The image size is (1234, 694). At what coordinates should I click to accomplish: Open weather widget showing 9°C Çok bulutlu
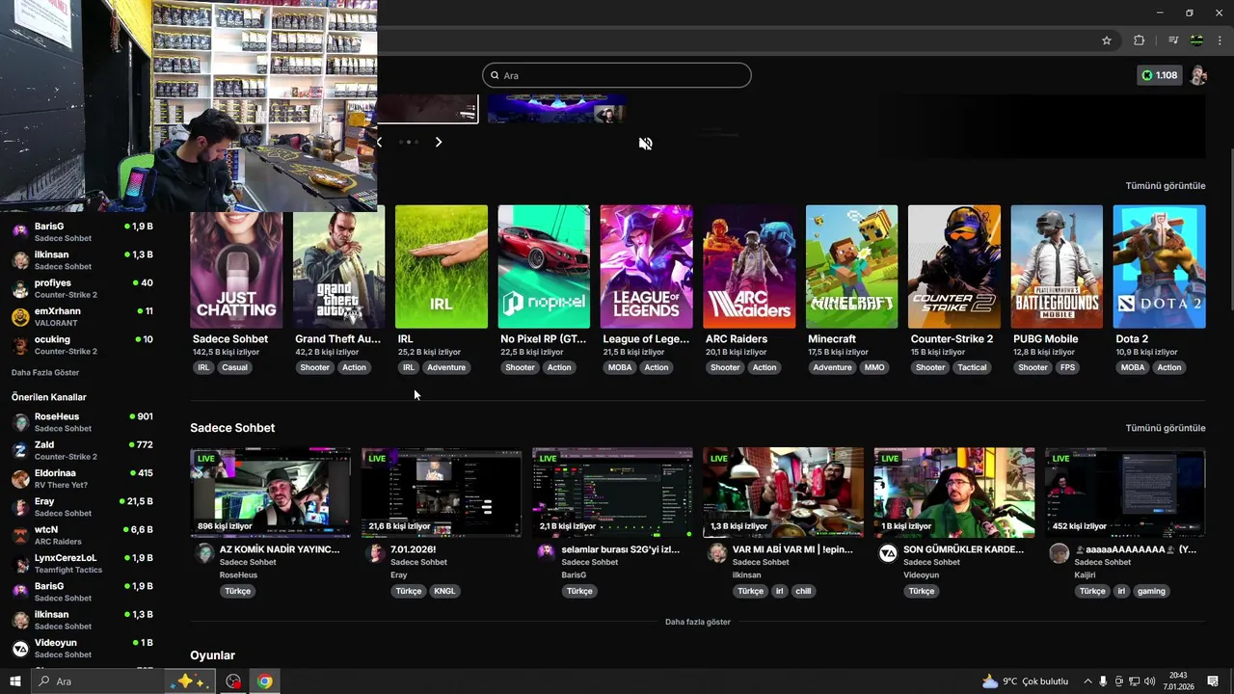(x=1025, y=681)
